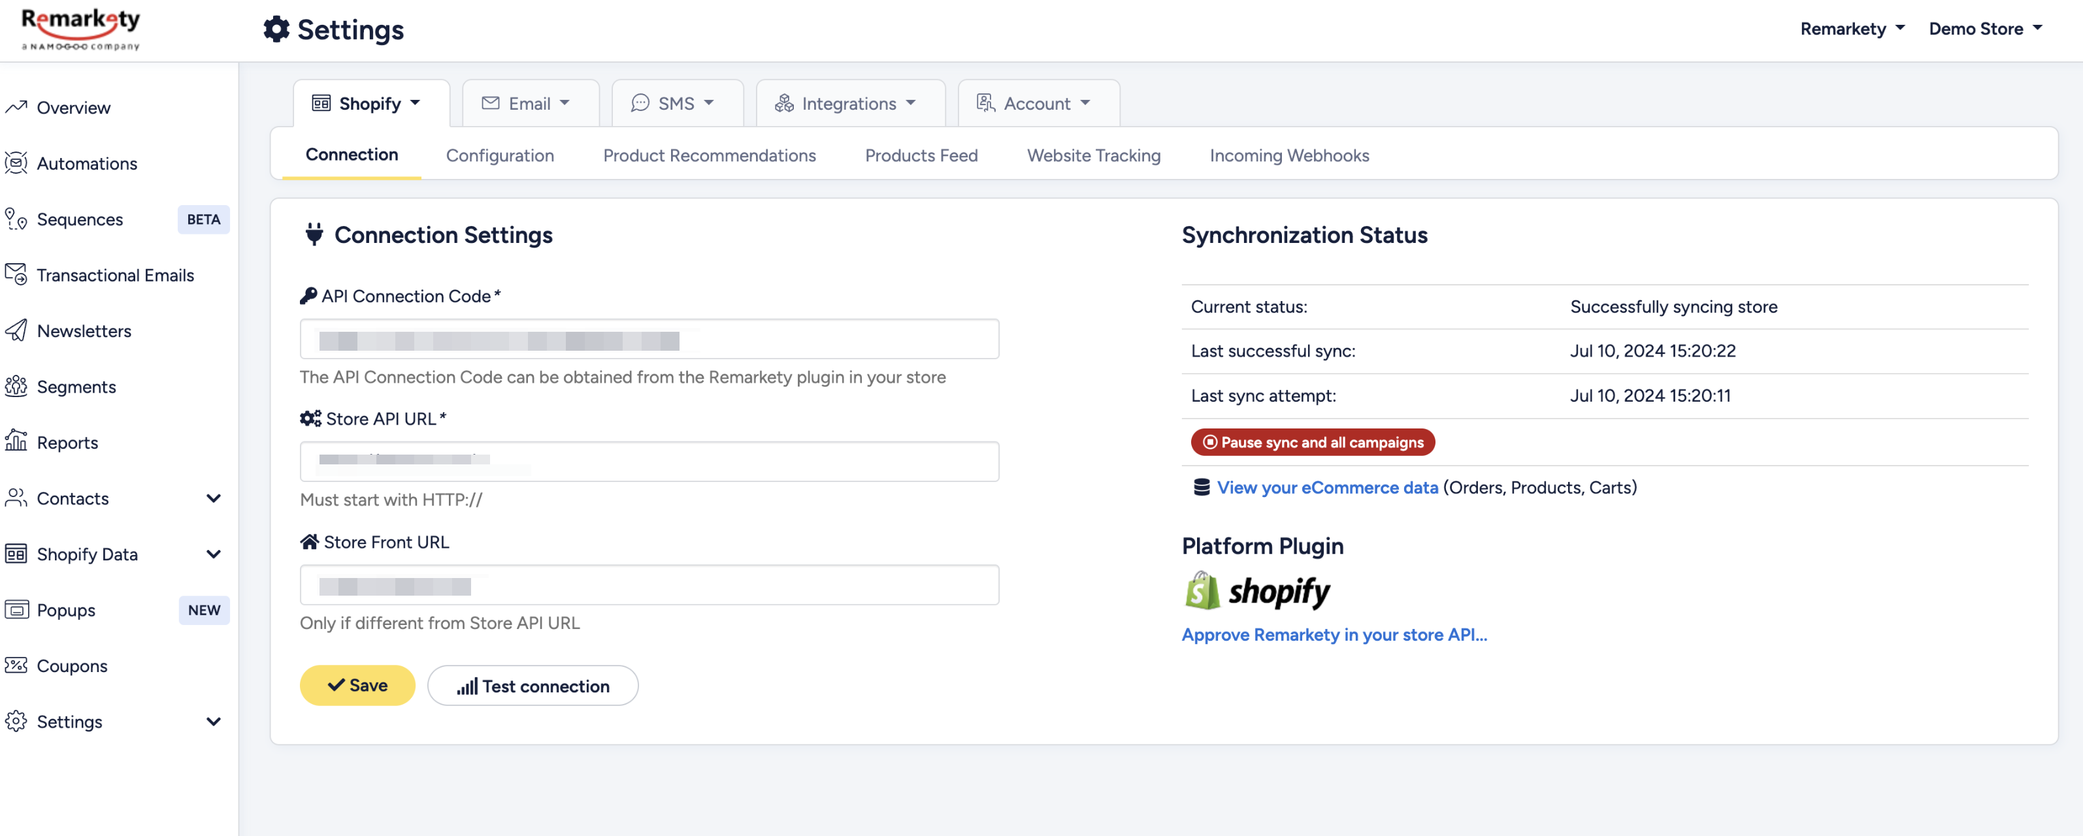Viewport: 2083px width, 836px height.
Task: Click the API Connection Code input field
Action: click(x=649, y=339)
